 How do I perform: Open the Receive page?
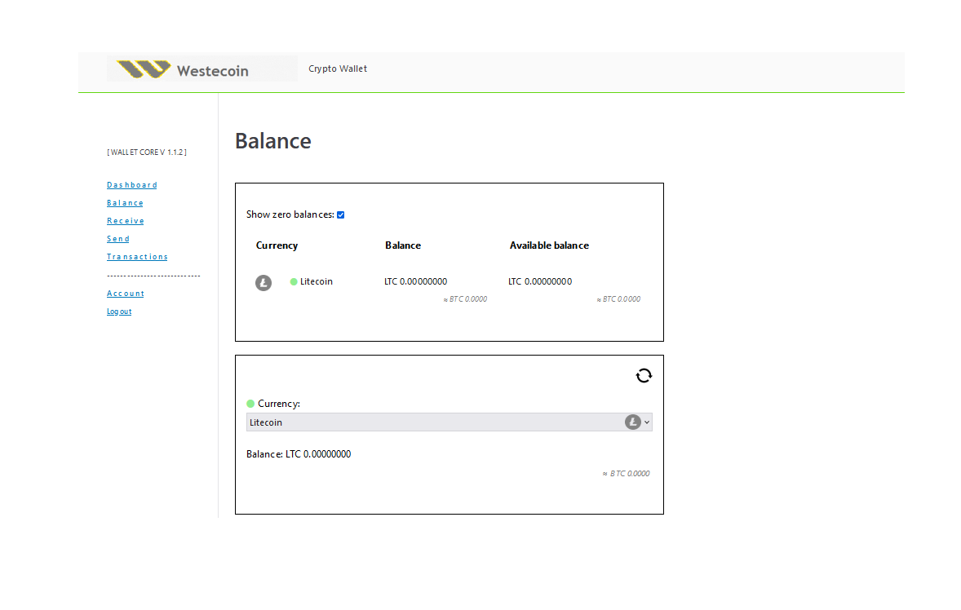pos(126,220)
